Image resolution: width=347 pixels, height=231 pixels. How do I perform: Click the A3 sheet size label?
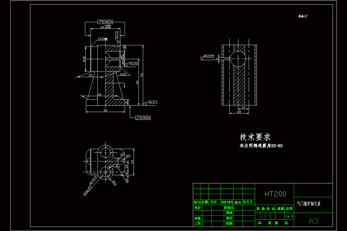coord(314,221)
